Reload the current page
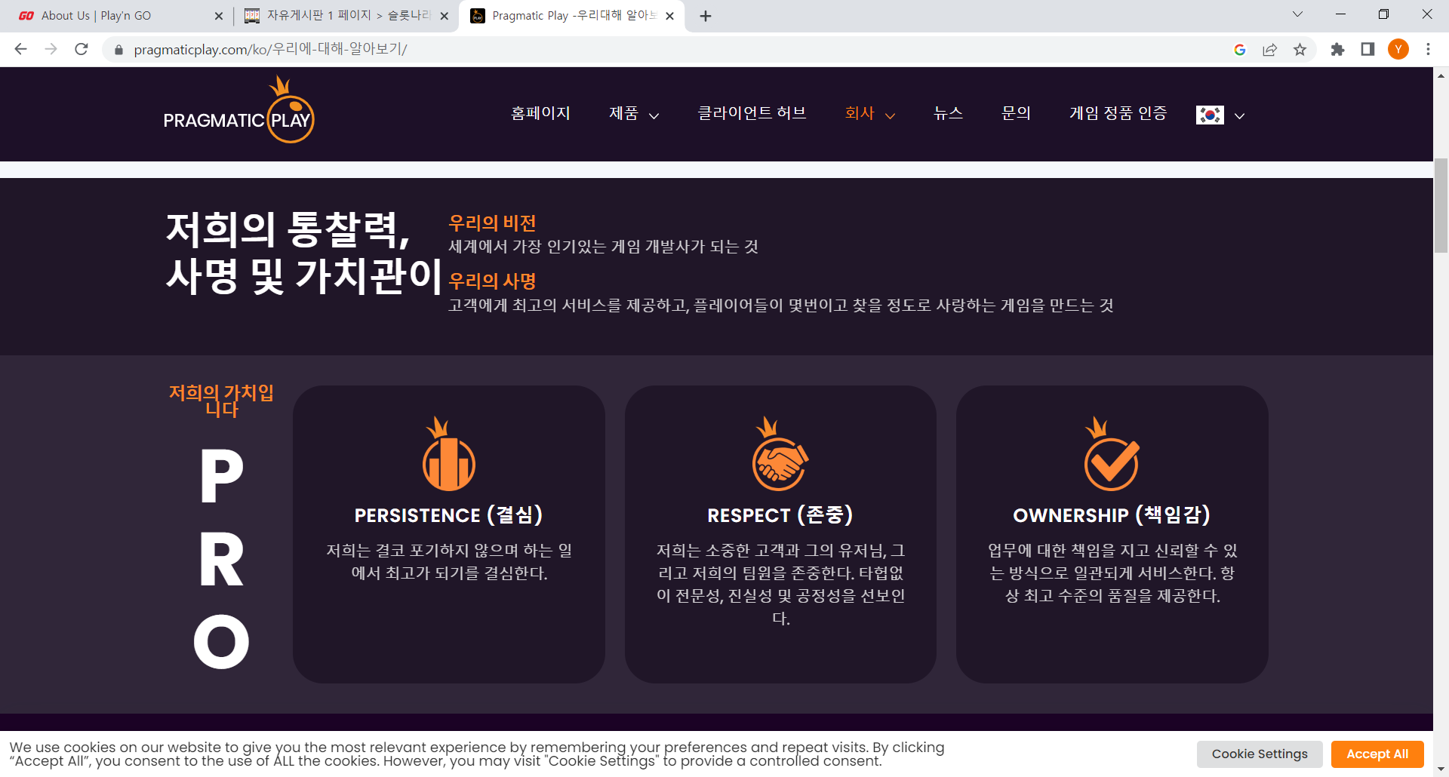 point(82,49)
